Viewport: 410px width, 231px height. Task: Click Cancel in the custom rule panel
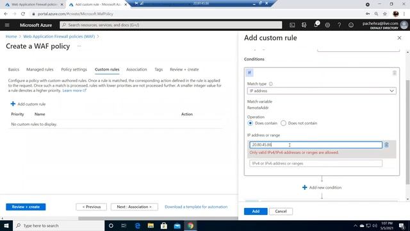click(x=281, y=211)
